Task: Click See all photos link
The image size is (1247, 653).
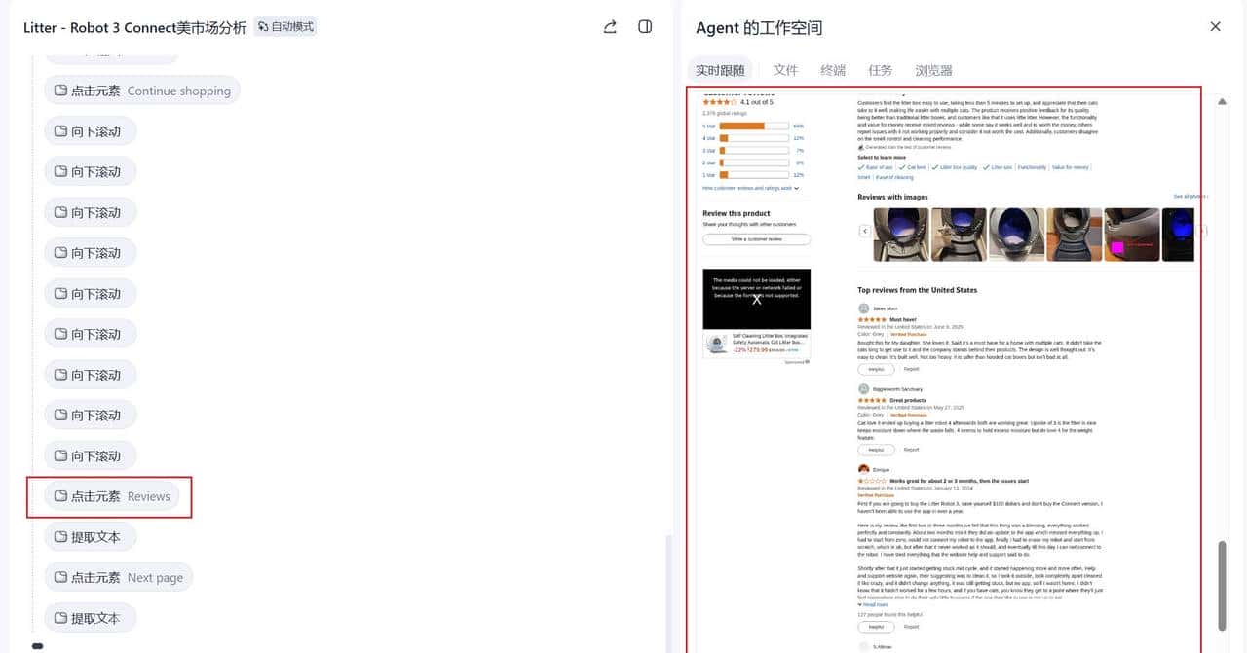Action: point(1190,197)
